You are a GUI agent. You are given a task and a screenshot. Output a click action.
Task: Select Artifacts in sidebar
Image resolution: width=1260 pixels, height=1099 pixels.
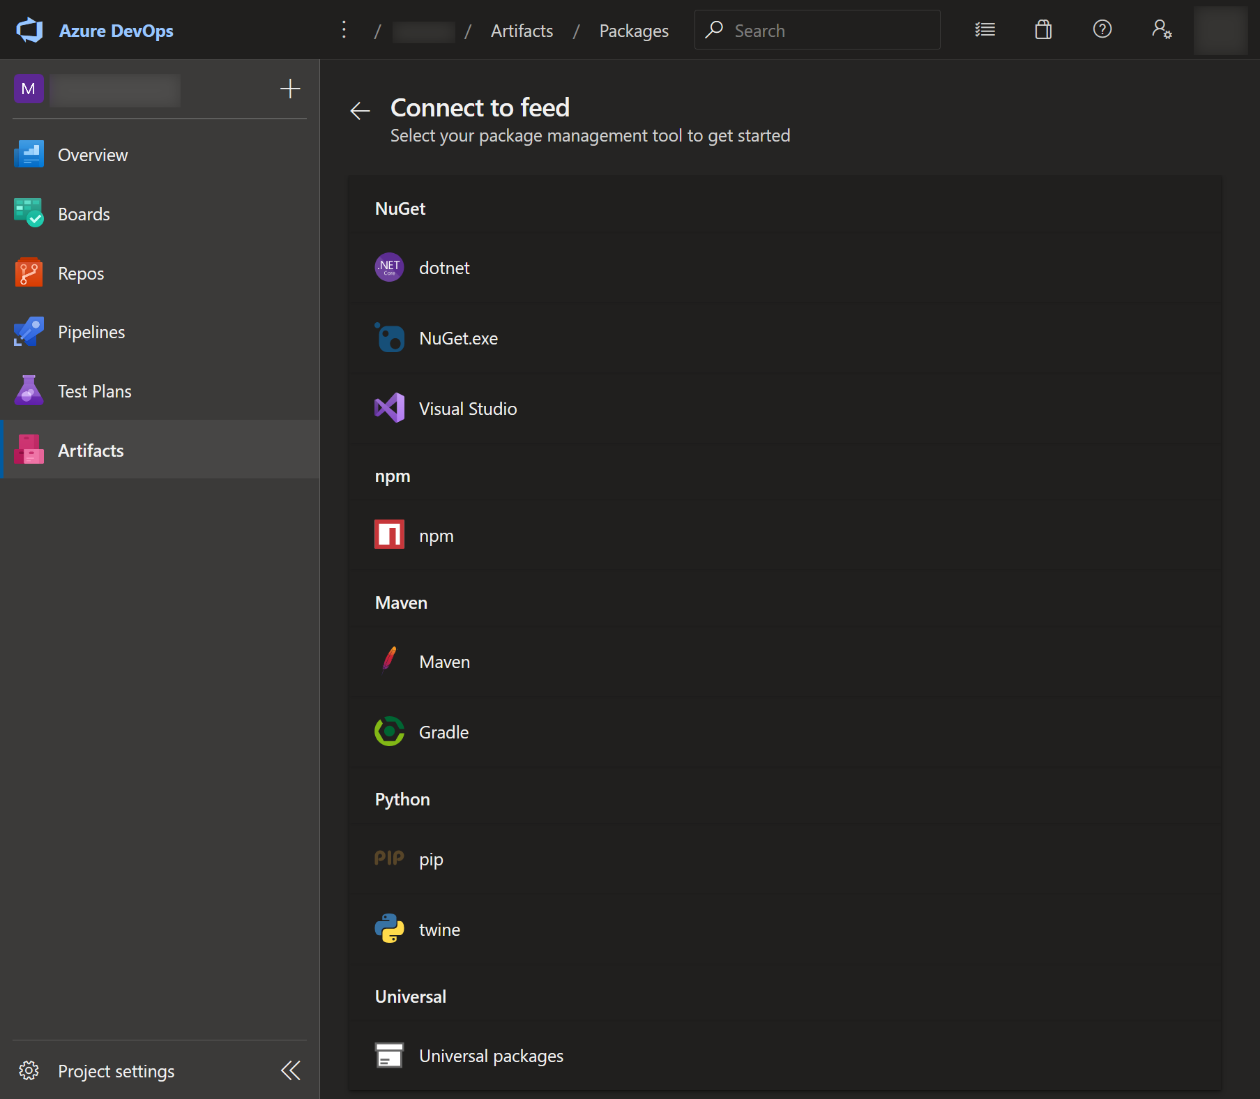pos(160,450)
